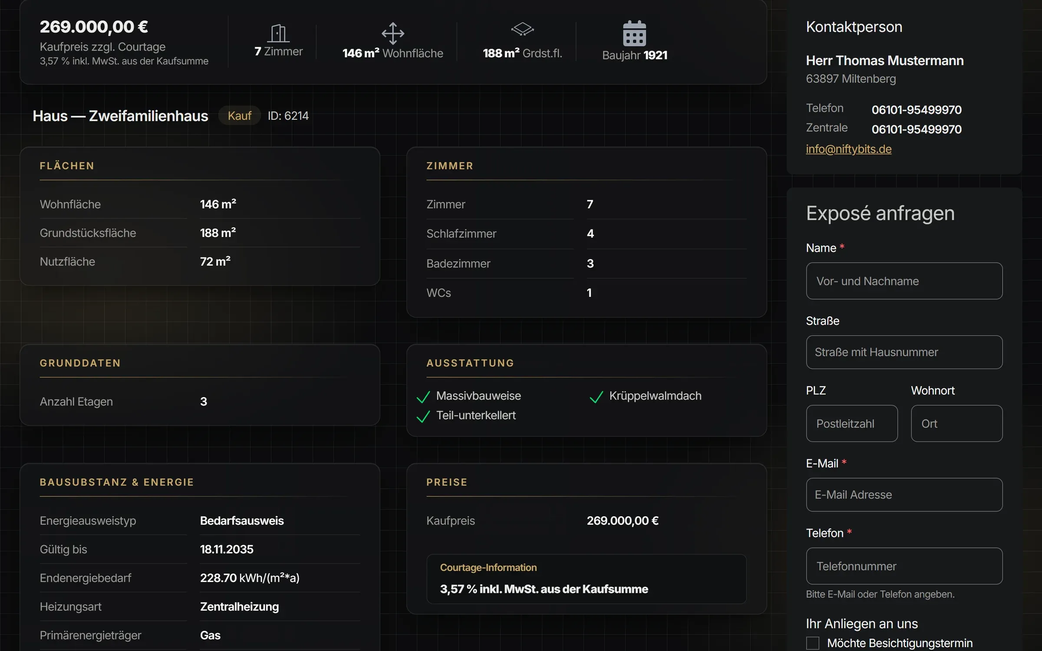Click the Courtage-Information heading
1042x651 pixels.
pos(488,567)
